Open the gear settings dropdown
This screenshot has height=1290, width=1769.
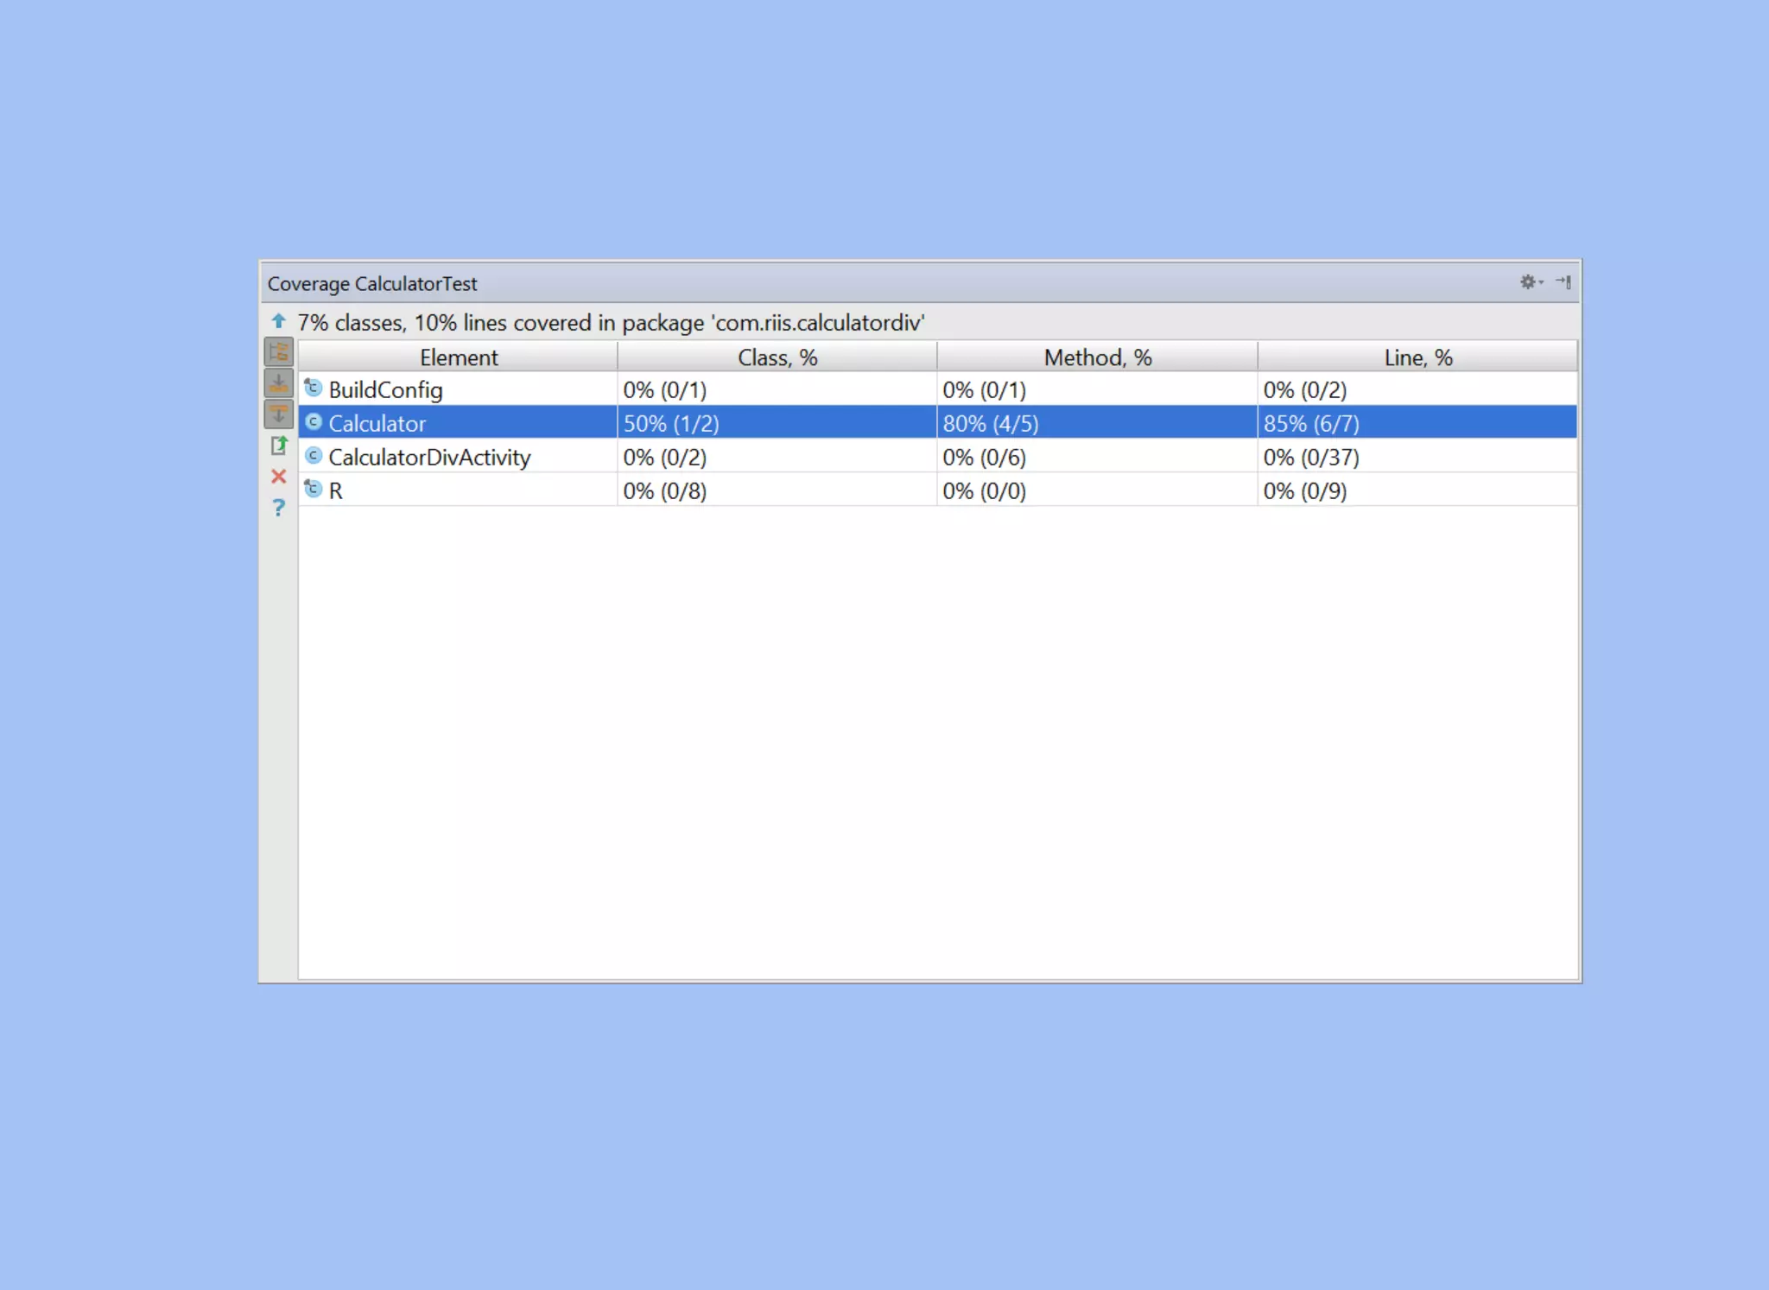[1530, 282]
